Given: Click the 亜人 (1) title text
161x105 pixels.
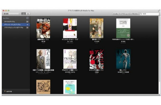Looking at the screenshot, I should coord(123,70).
